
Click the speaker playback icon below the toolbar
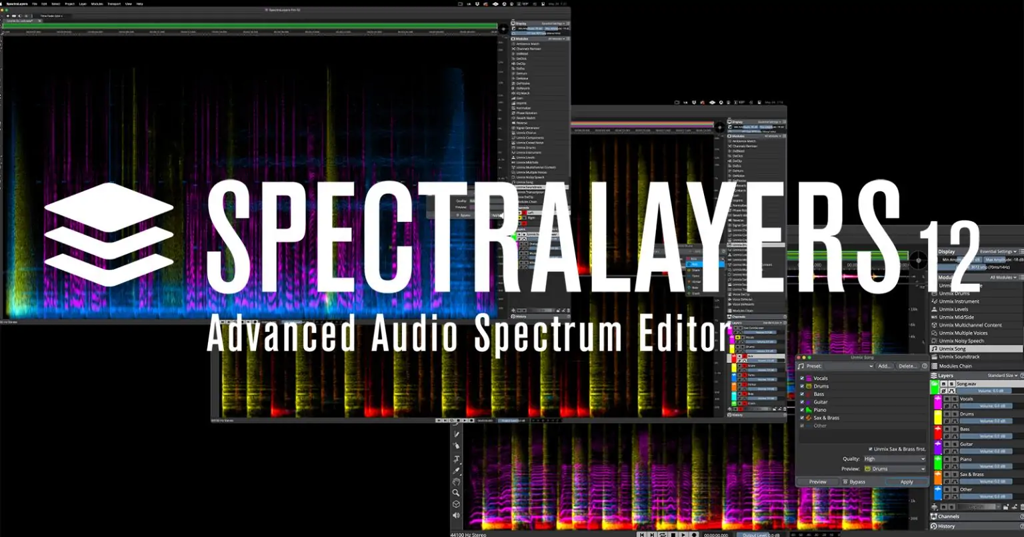457,514
